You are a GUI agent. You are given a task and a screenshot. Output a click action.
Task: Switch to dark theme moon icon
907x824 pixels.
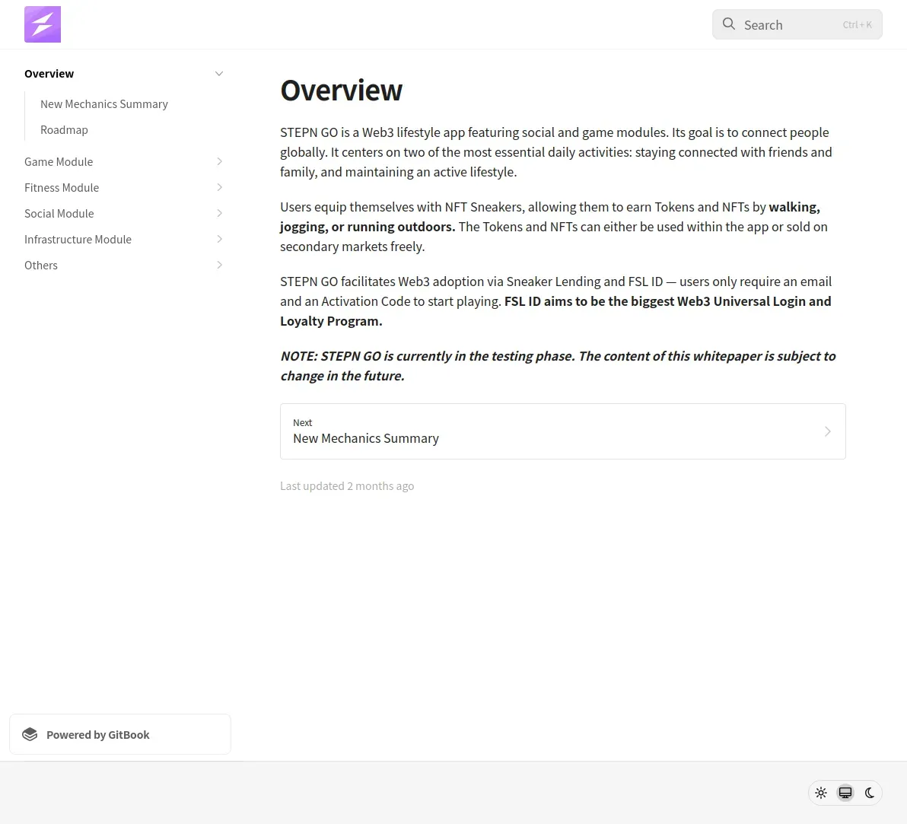[870, 793]
